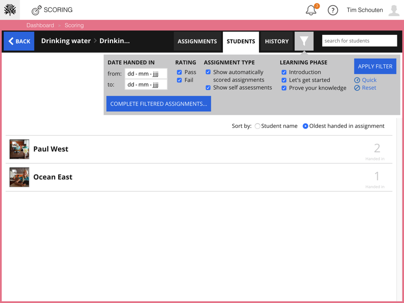
Task: Click the date handed in from field
Action: click(x=146, y=74)
